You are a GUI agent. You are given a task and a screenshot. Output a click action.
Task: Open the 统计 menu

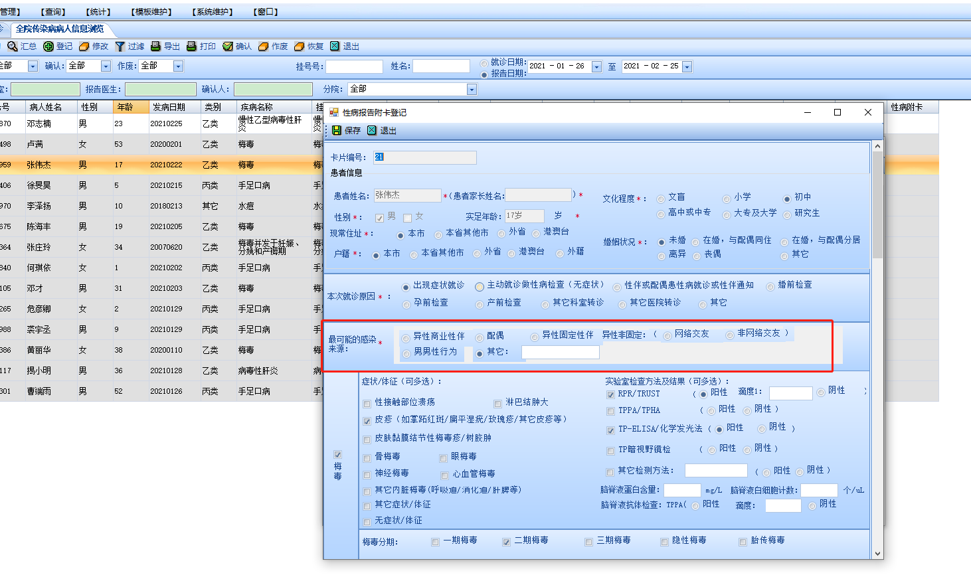(98, 12)
